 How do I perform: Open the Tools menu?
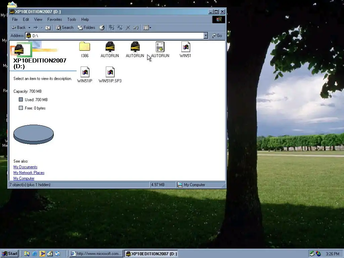click(x=72, y=19)
